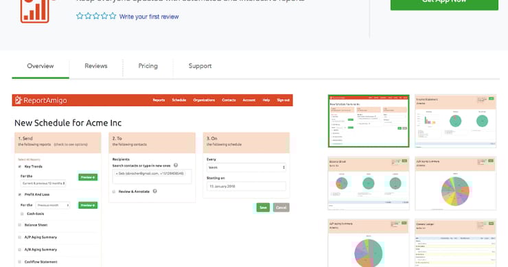Preview the Profit And Loss report

point(88,205)
